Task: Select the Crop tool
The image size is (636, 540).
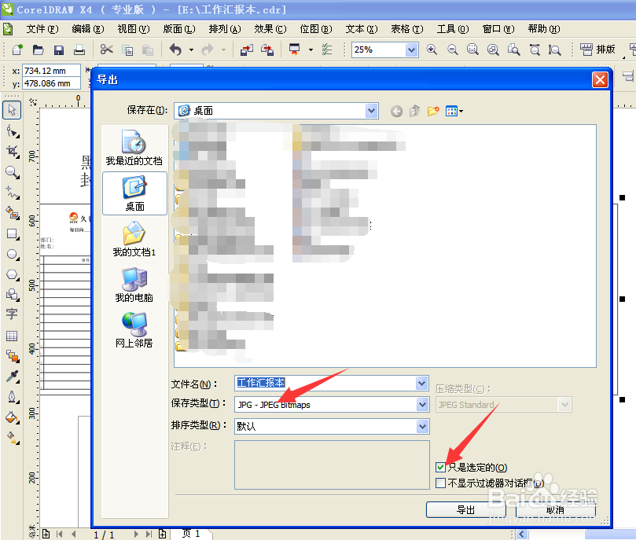Action: 12,152
